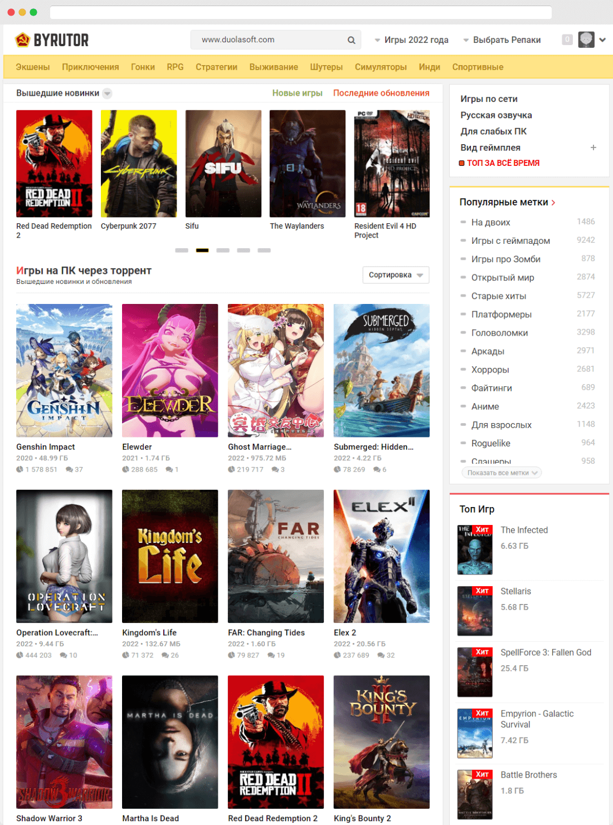Open Red Dead Redemption 2 carousel cover

(54, 164)
